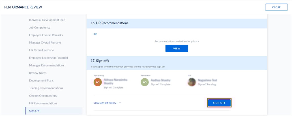Expand the View Sign-off history chevron
The width and height of the screenshot is (292, 116).
point(120,103)
